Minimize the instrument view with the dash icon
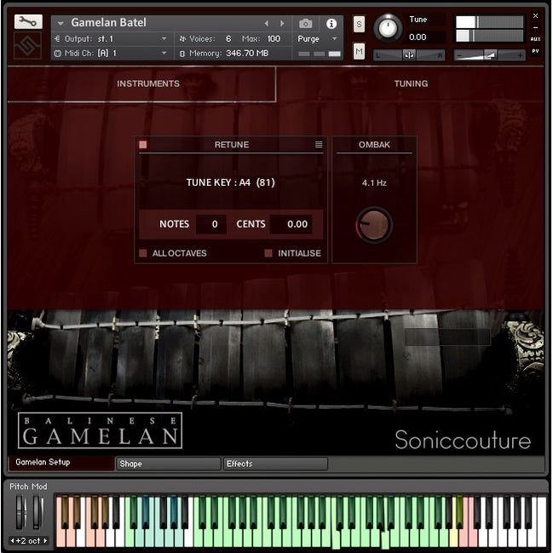Screen dimensions: 553x553 pos(535,27)
